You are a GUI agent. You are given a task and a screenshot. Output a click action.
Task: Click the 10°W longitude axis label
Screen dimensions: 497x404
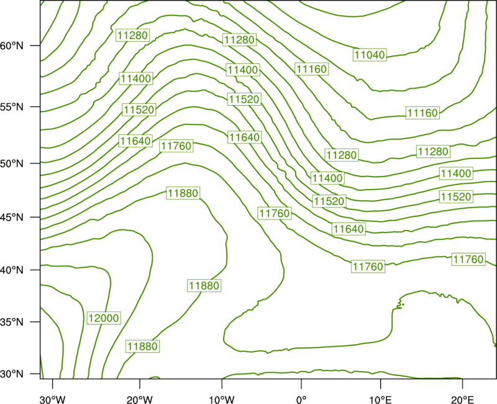(x=222, y=400)
